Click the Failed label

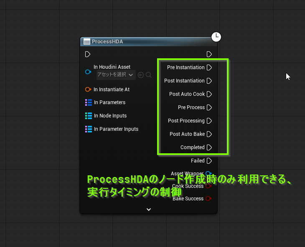click(x=198, y=161)
